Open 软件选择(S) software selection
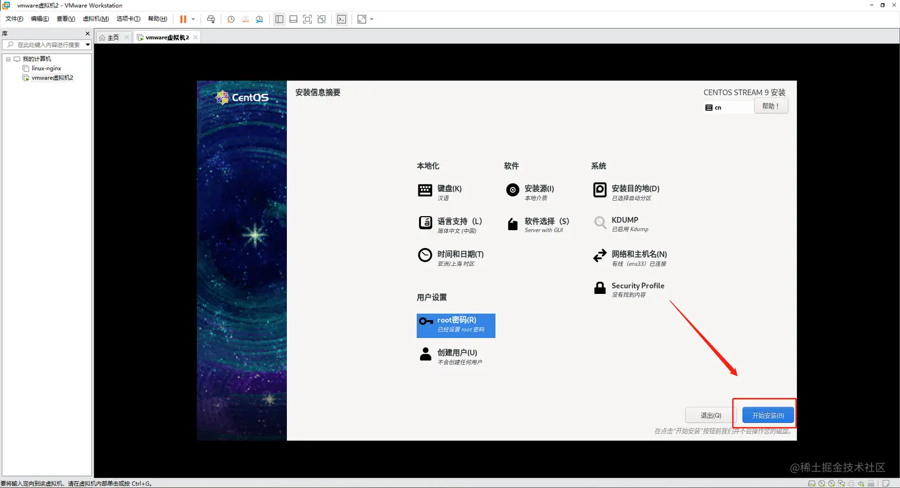Image resolution: width=900 pixels, height=488 pixels. tap(537, 224)
